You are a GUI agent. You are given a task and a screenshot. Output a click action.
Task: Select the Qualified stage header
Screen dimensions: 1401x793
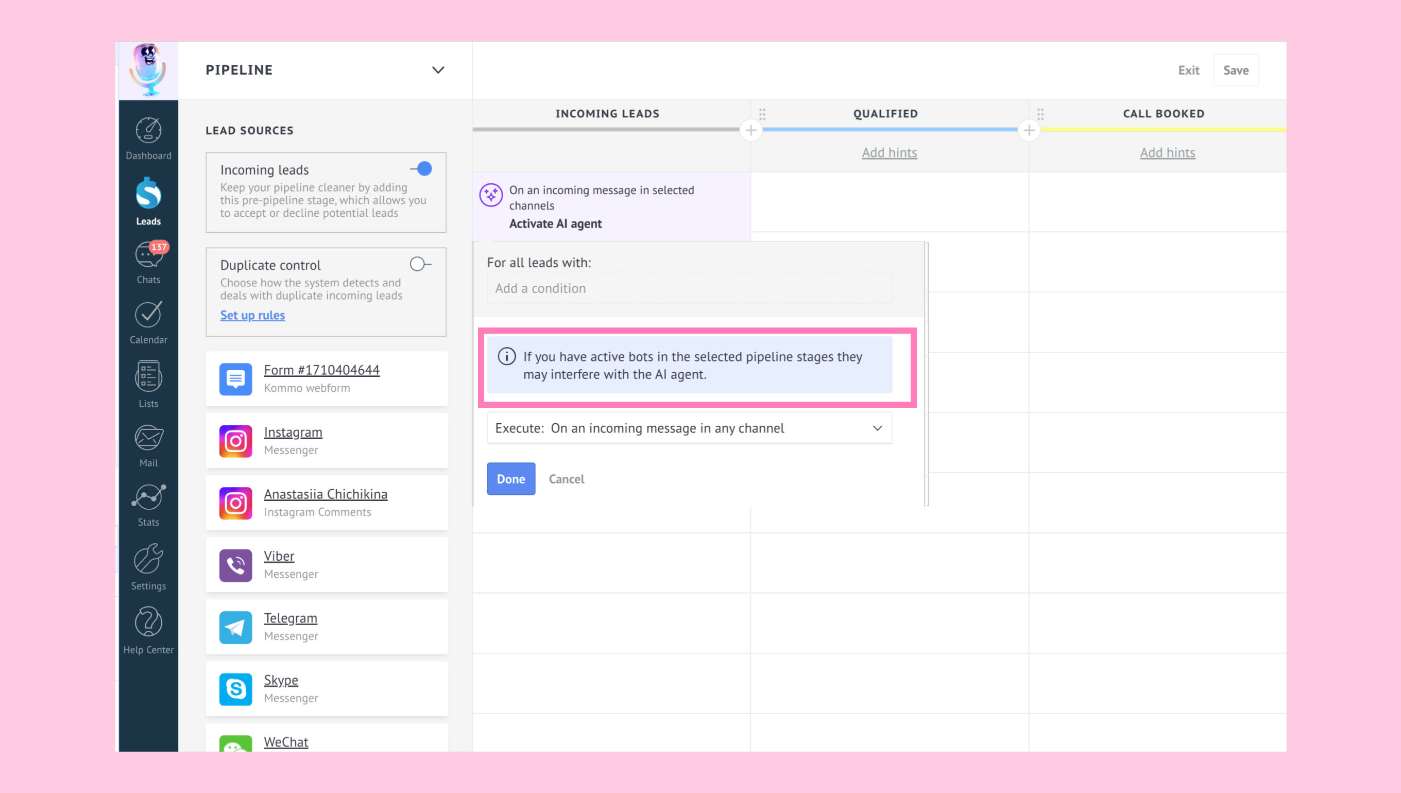pos(885,114)
